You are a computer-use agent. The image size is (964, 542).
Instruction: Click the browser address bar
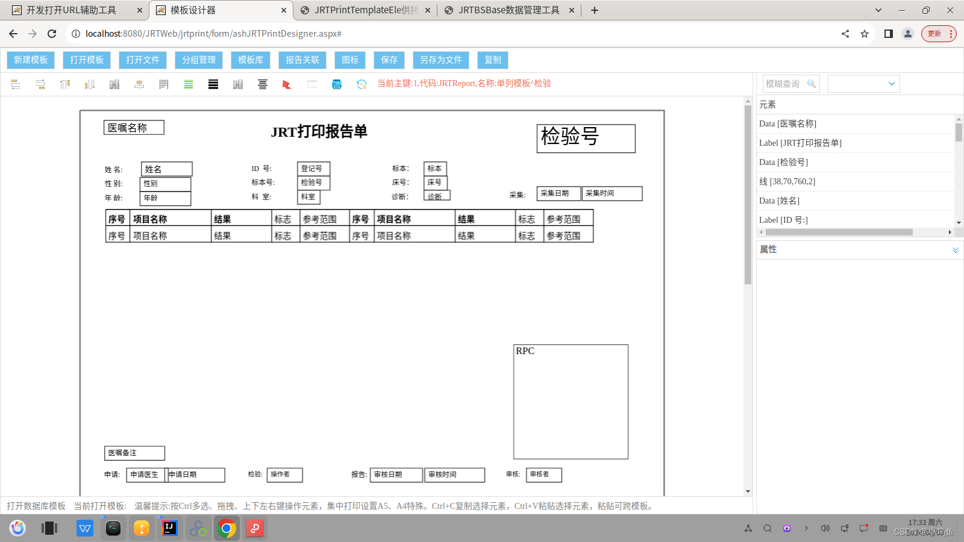point(452,34)
